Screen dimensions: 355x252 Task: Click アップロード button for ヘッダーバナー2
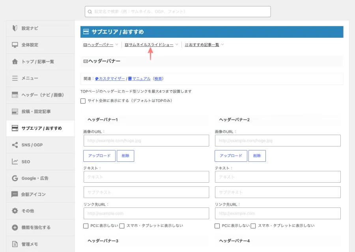point(231,156)
